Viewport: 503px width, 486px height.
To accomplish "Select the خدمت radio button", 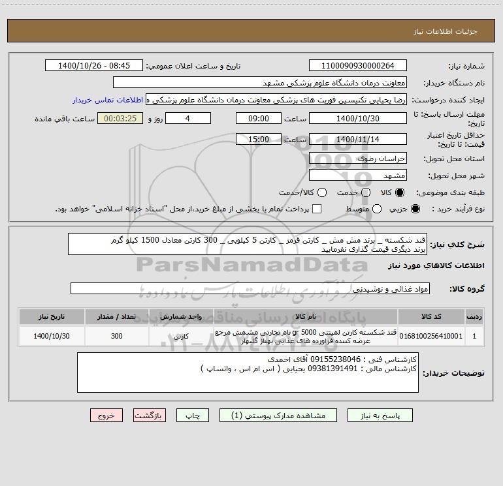I will click(x=366, y=192).
